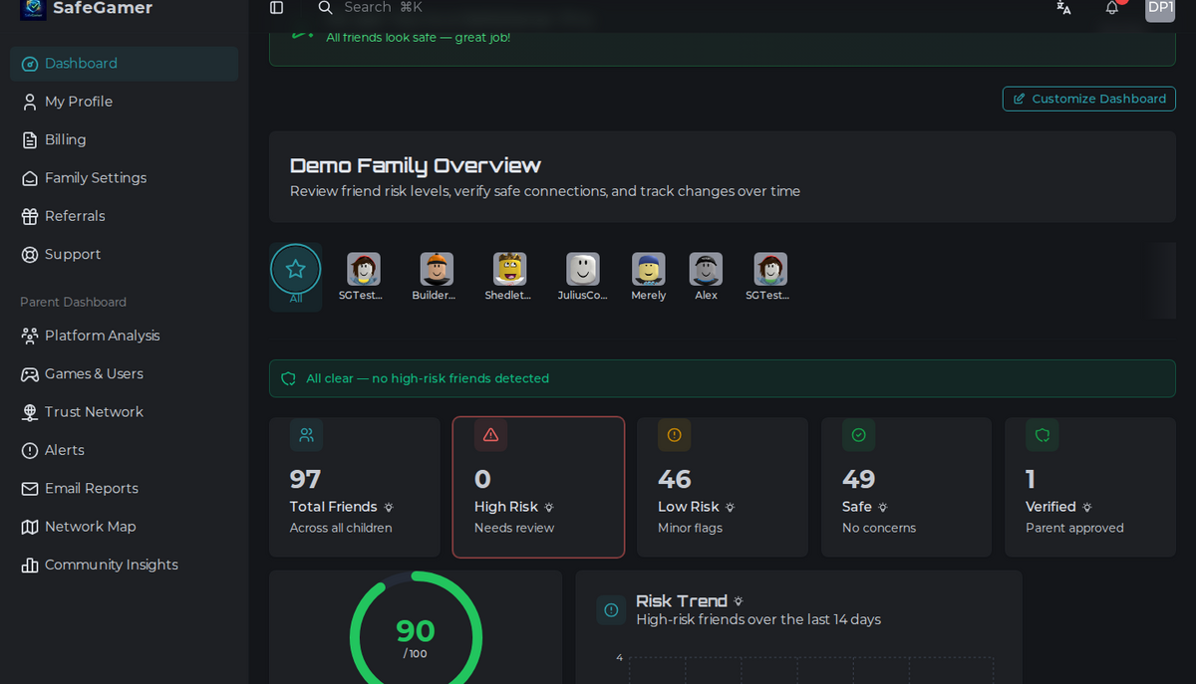This screenshot has height=684, width=1196.
Task: Open Platform Analysis in Parent Dashboard
Action: click(x=124, y=336)
